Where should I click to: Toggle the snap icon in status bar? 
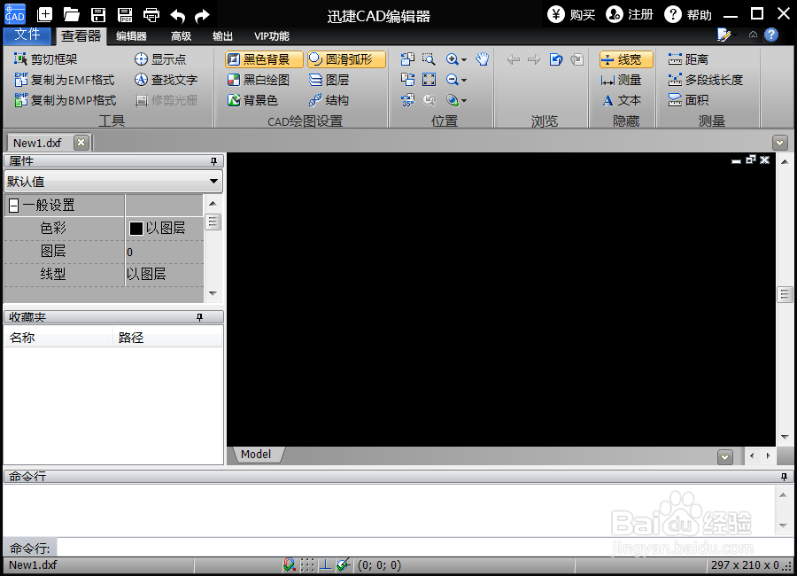[x=289, y=564]
